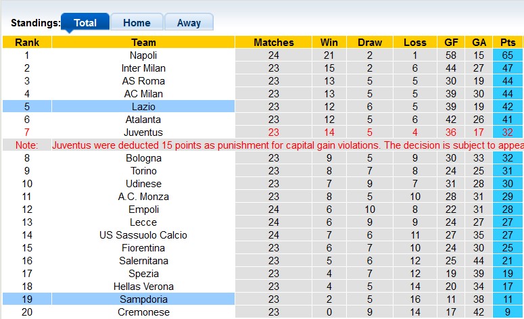Screen dimensions: 524x319
Task: Click the Rank column header
Action: 27,43
